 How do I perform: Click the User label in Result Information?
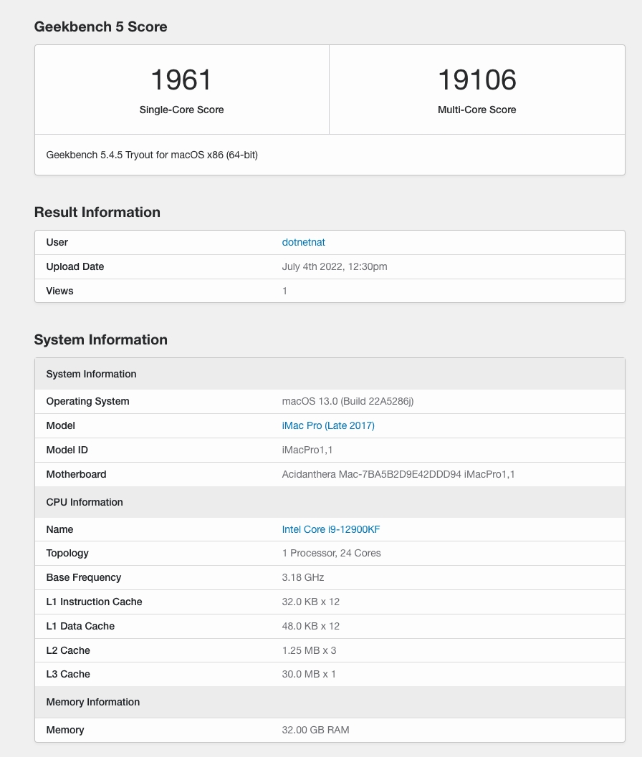[x=57, y=242]
